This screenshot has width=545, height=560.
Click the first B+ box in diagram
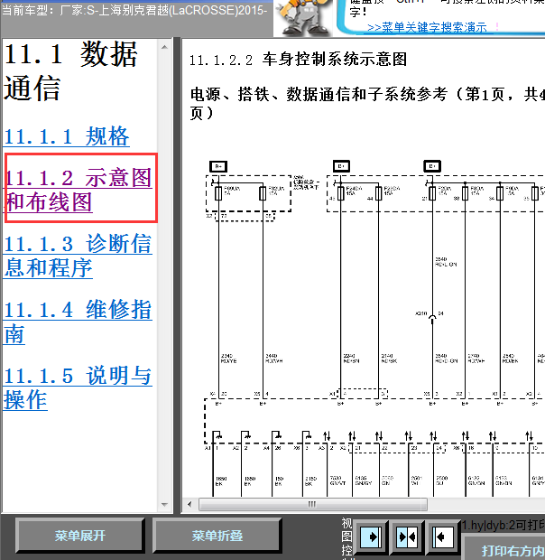[218, 166]
